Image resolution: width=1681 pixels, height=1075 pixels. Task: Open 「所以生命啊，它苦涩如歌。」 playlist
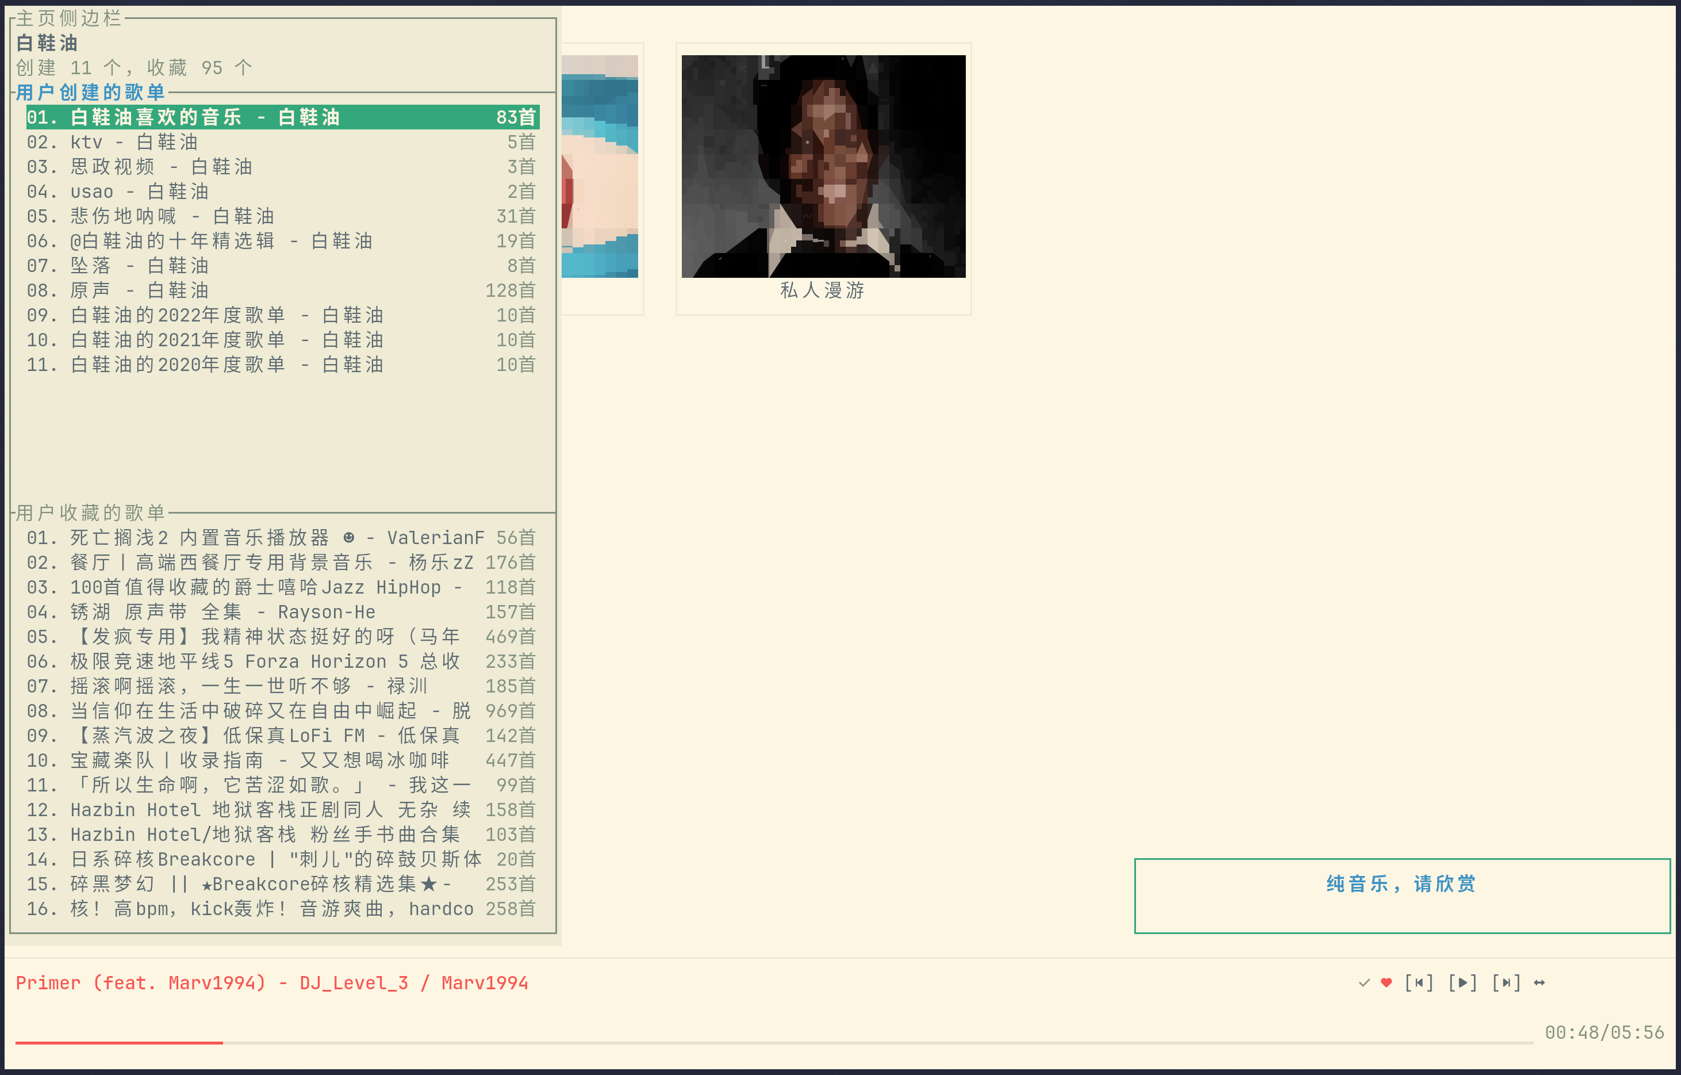point(283,785)
